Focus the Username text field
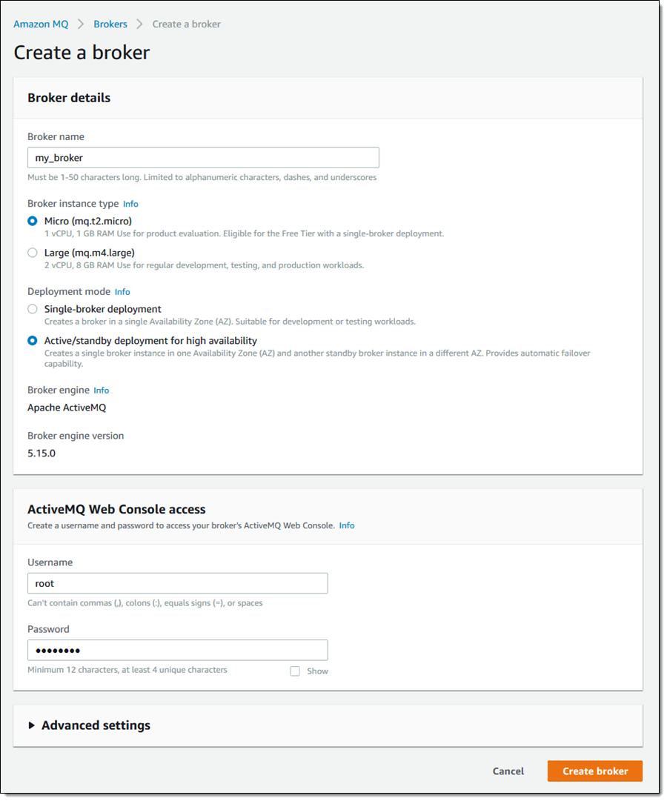Screen dimensions: 667x801 tap(177, 583)
